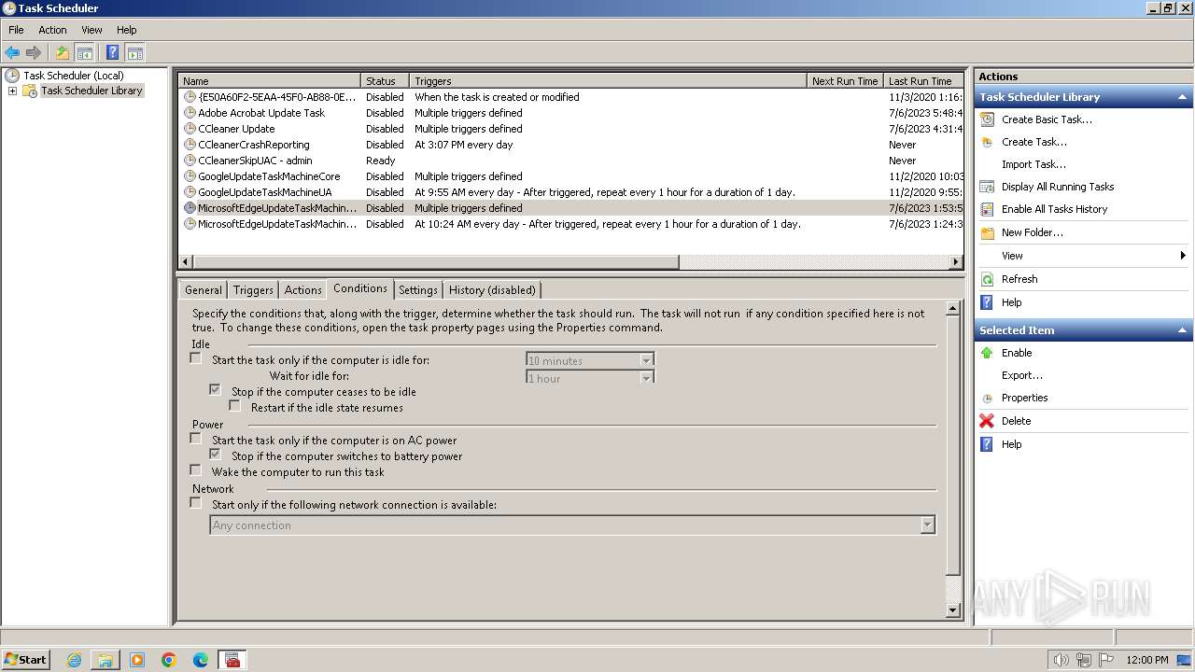Sort tasks by the Last Run Time header
1195x672 pixels.
click(x=923, y=81)
